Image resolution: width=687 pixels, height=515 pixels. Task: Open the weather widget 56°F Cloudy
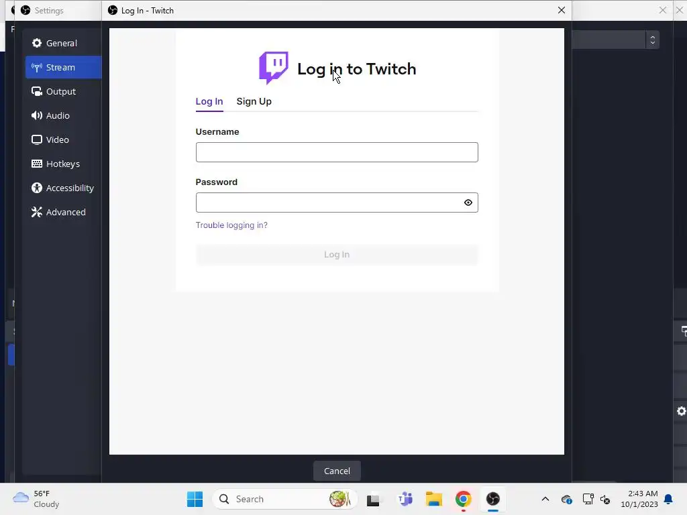(x=36, y=499)
